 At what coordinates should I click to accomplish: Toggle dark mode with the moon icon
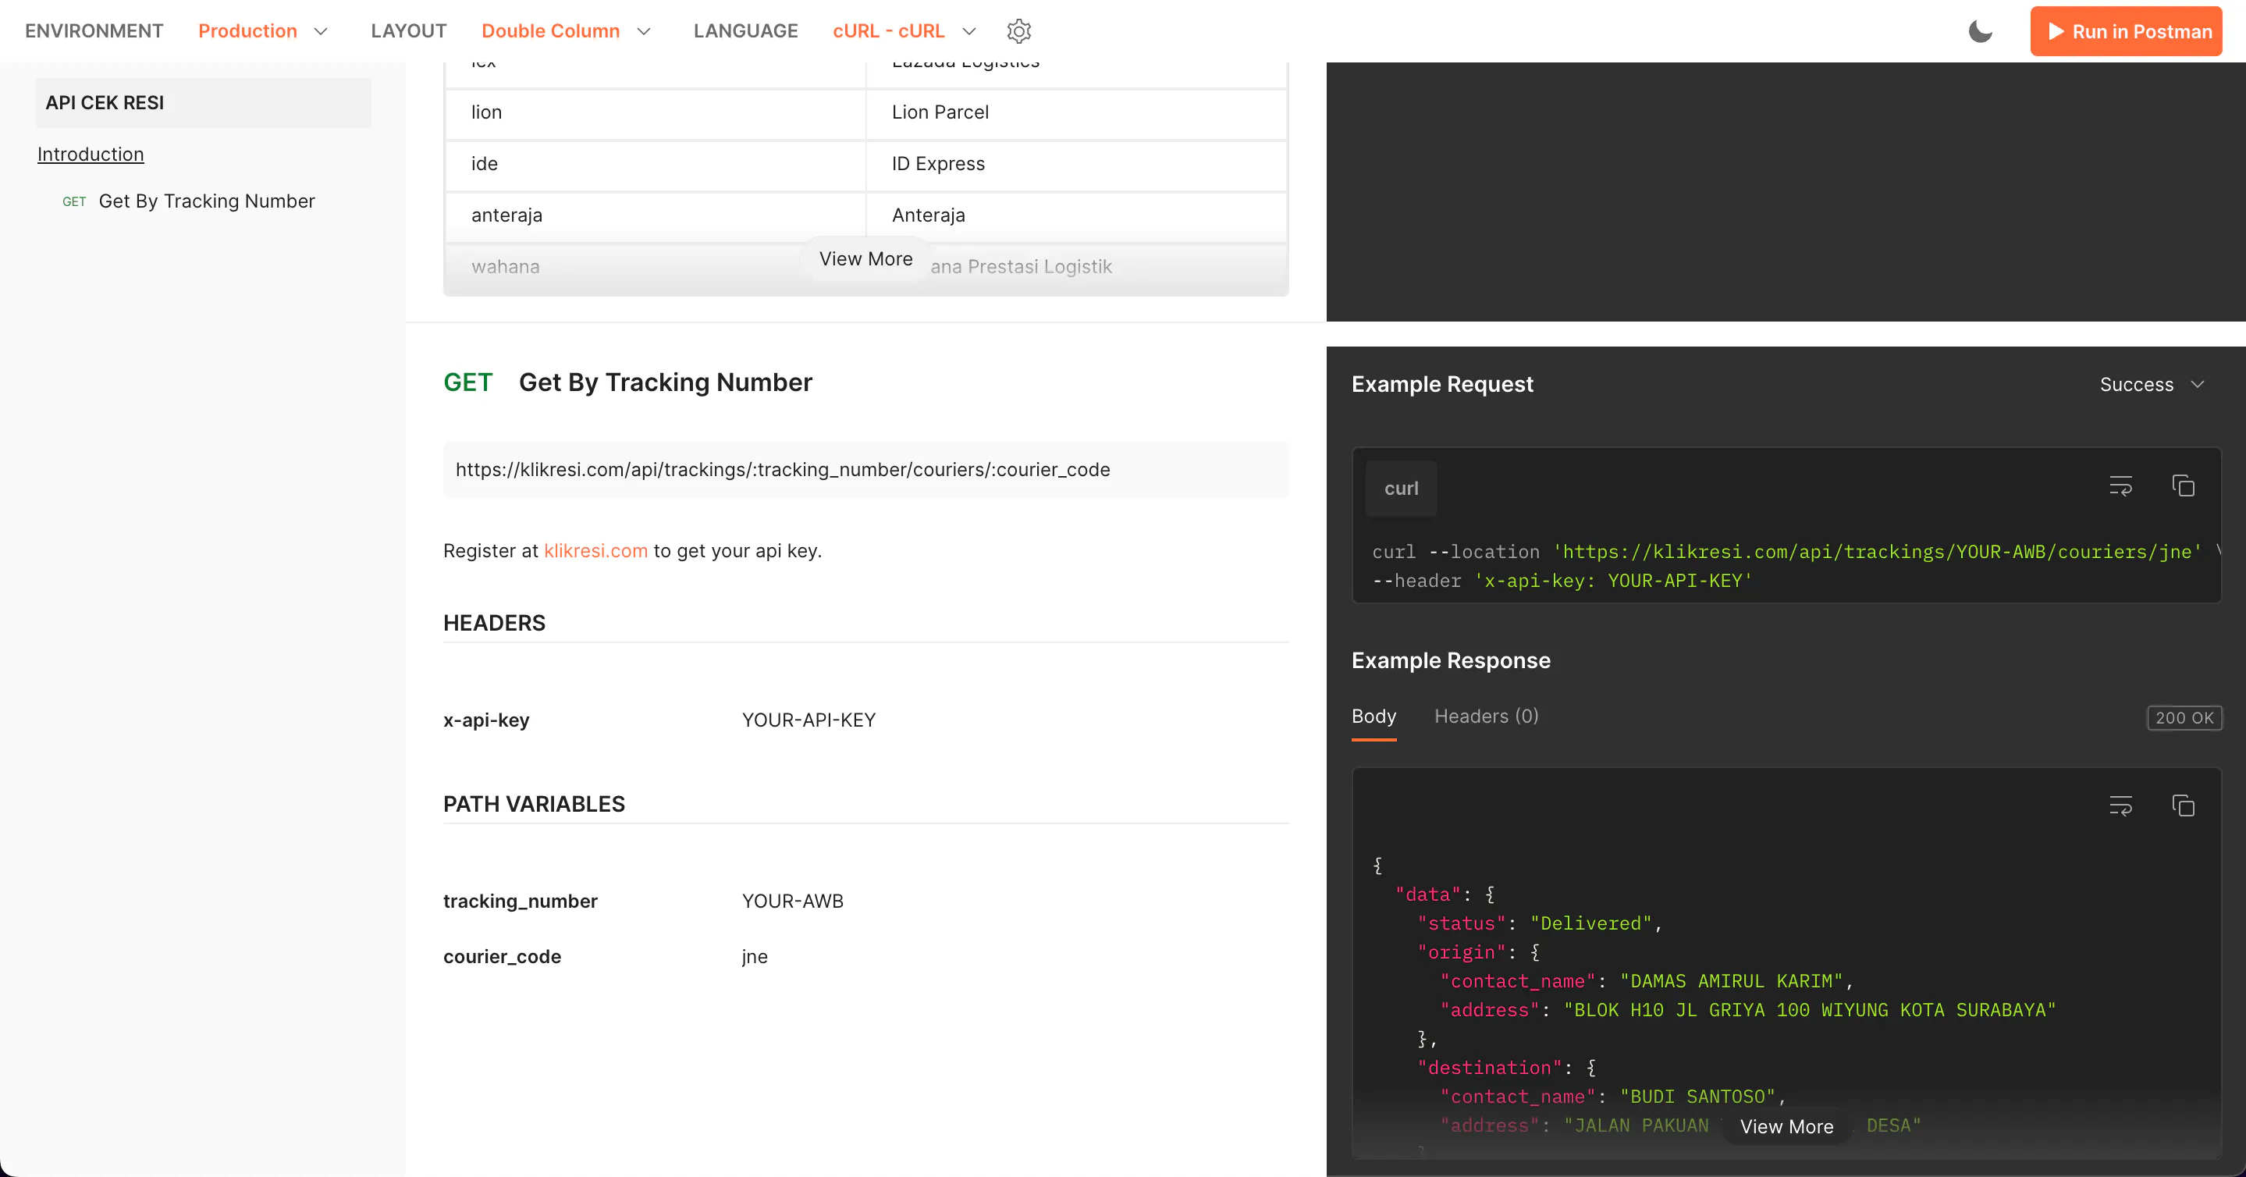coord(1980,31)
